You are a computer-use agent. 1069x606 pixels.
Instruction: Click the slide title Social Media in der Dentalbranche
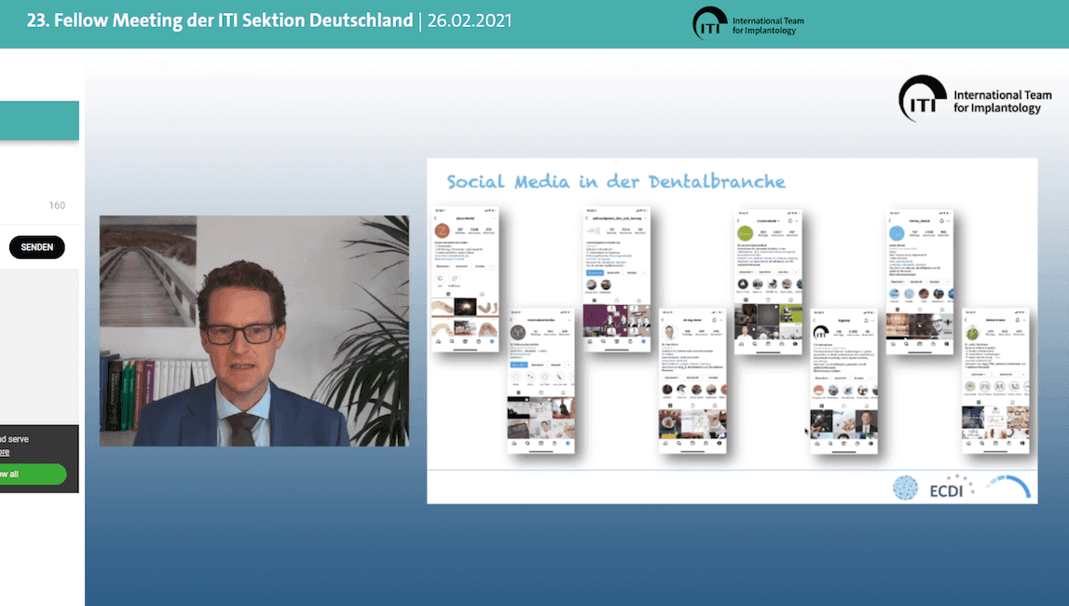(x=616, y=181)
